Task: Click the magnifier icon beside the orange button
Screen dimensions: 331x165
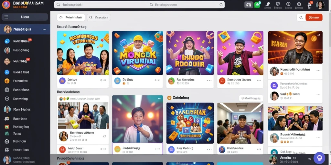Action: coord(301,17)
